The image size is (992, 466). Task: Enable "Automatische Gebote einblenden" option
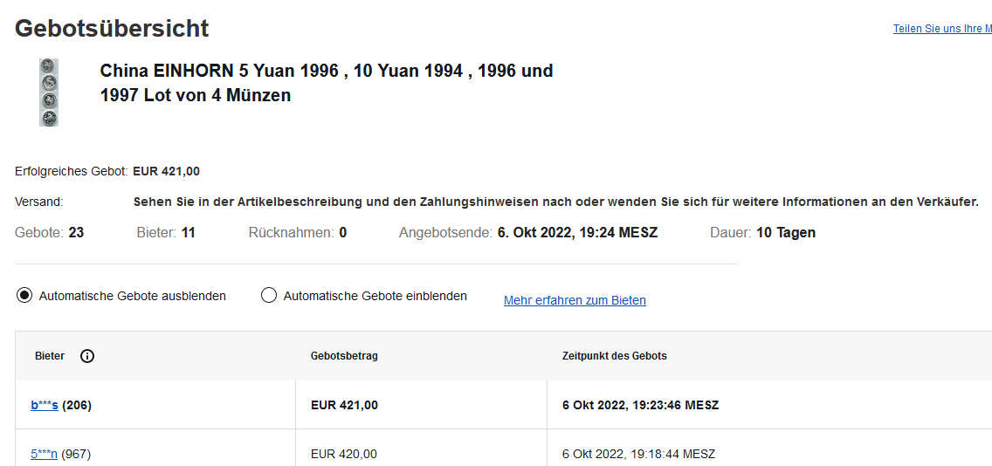pos(269,296)
